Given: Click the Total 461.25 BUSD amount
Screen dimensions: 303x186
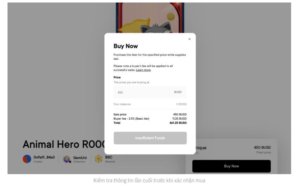Looking at the screenshot, I should coord(178,123).
